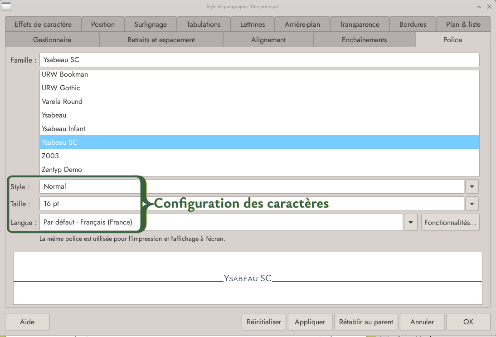496x337 pixels.
Task: Click the Fonctionnalités button
Action: tap(450, 223)
